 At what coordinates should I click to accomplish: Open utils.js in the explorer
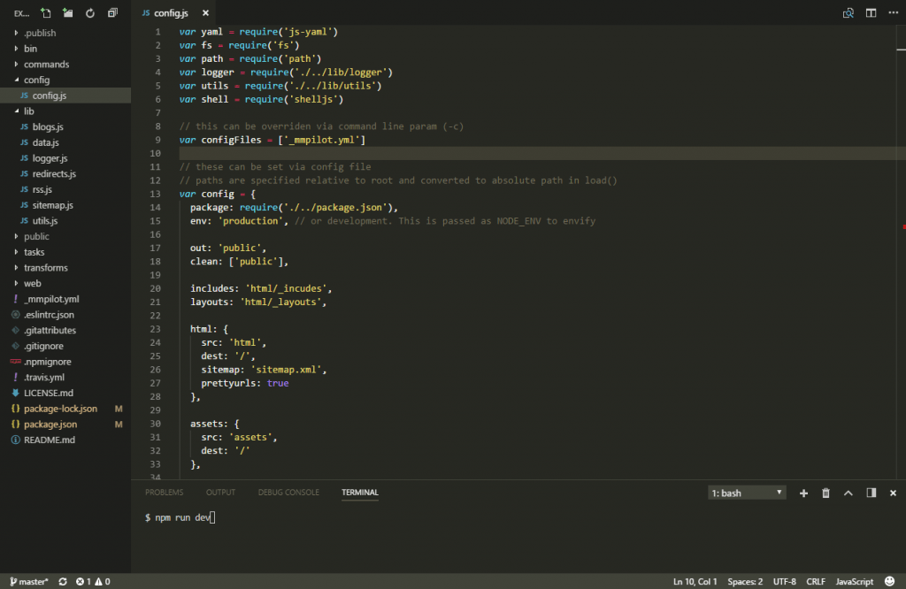click(65, 220)
